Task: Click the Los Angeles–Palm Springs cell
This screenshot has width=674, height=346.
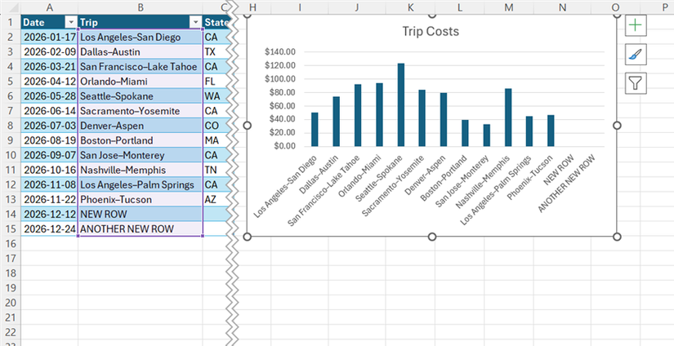Action: click(x=141, y=184)
